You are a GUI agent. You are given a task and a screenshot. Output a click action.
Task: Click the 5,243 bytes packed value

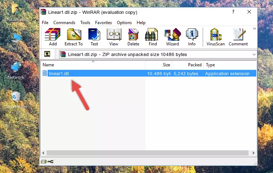186,73
